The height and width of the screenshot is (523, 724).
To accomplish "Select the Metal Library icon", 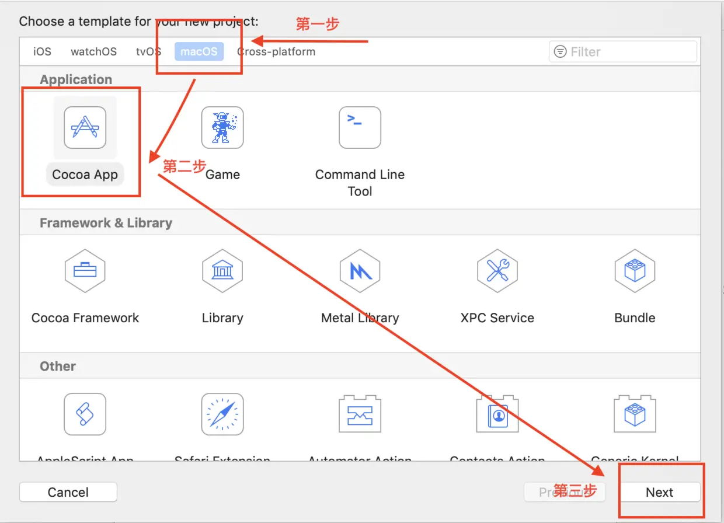I will (360, 271).
